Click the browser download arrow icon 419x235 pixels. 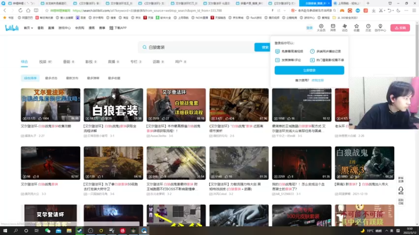373,10
